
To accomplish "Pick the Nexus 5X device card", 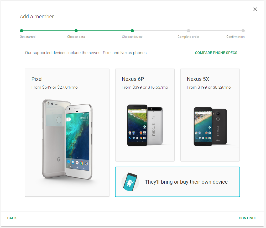I will [x=210, y=115].
